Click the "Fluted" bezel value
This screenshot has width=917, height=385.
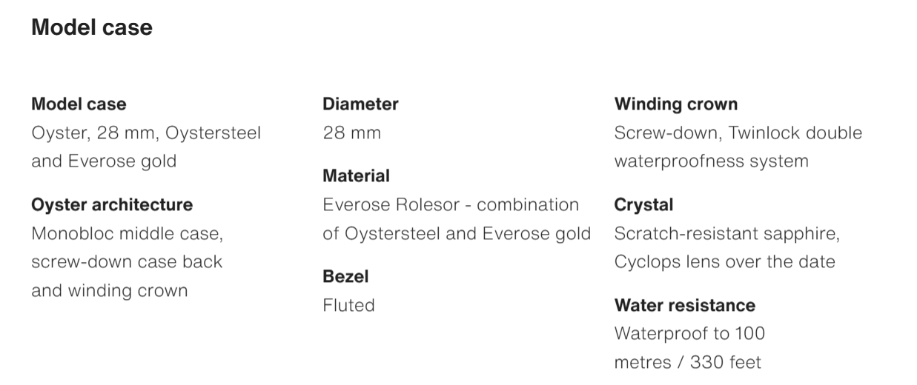pyautogui.click(x=348, y=305)
